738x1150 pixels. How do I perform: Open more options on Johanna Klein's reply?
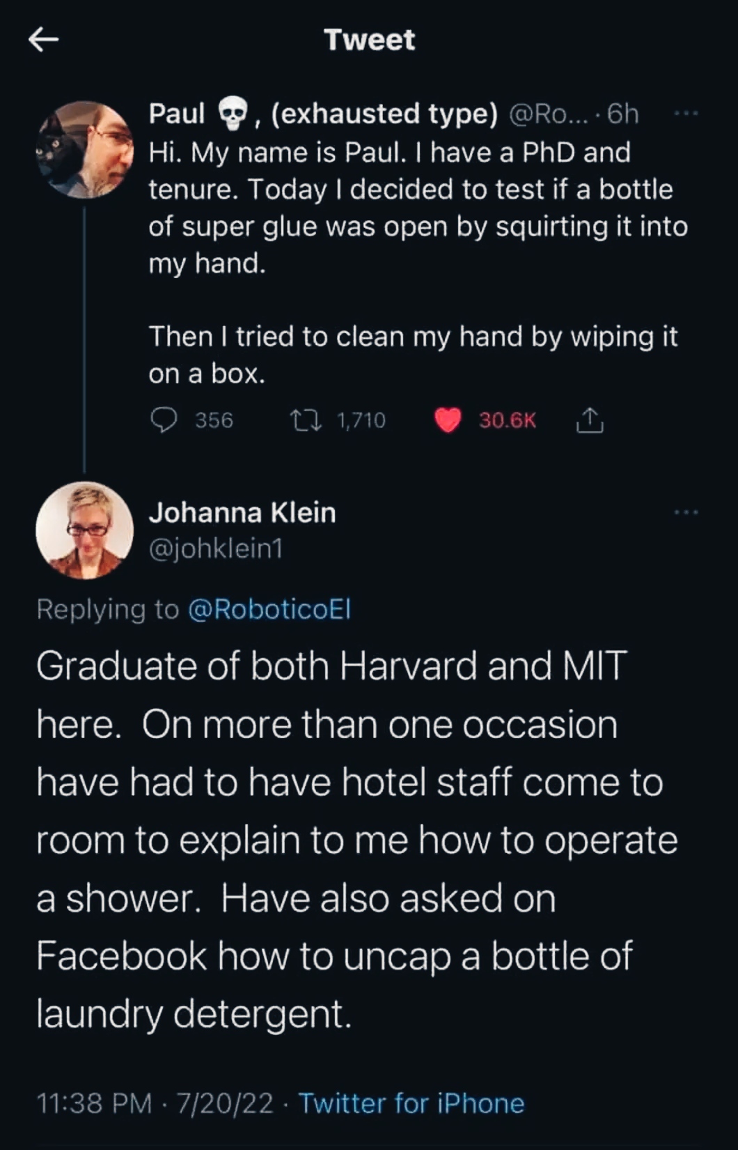point(686,513)
